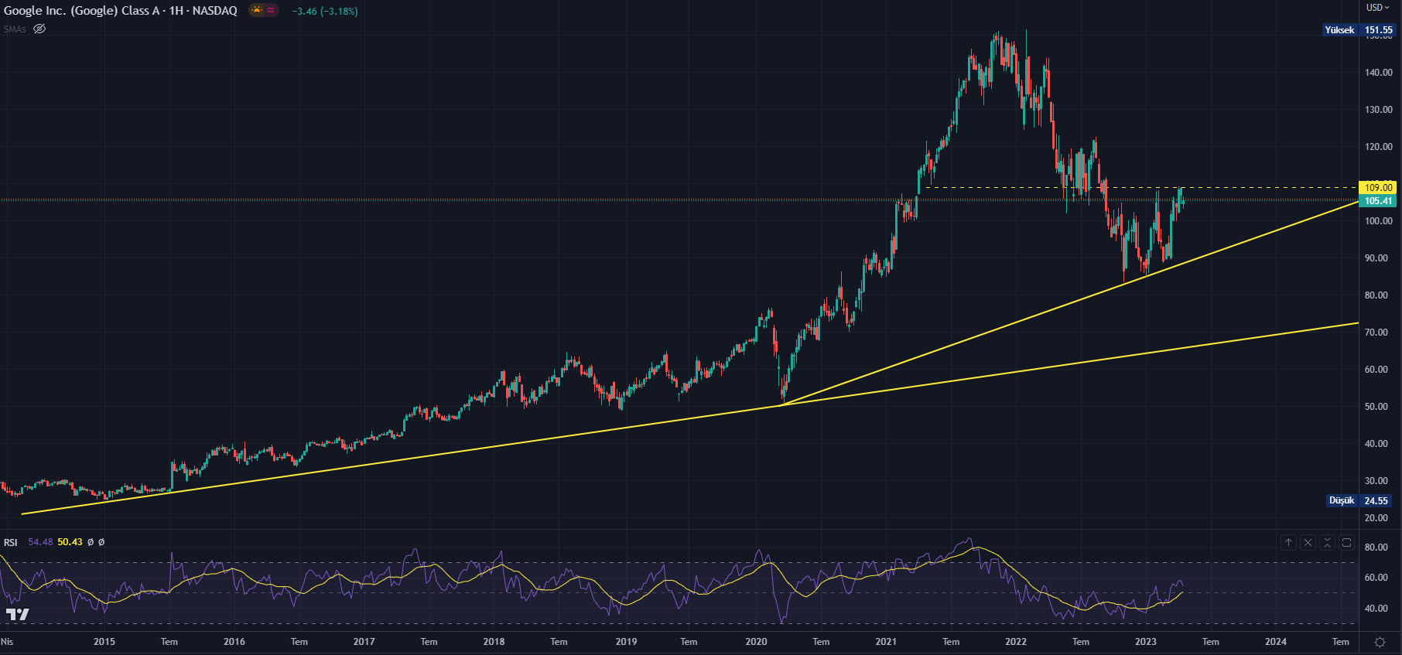Screen dimensions: 1402x655
Task: Click the 2016 label on time axis
Action: [x=234, y=642]
